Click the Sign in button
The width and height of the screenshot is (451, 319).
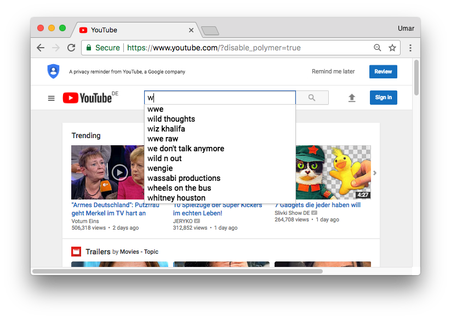[x=384, y=98]
